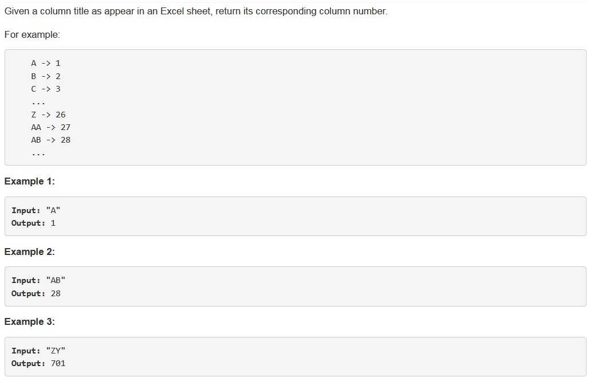
Task: Click the 'Example 2:' heading
Action: pos(30,252)
